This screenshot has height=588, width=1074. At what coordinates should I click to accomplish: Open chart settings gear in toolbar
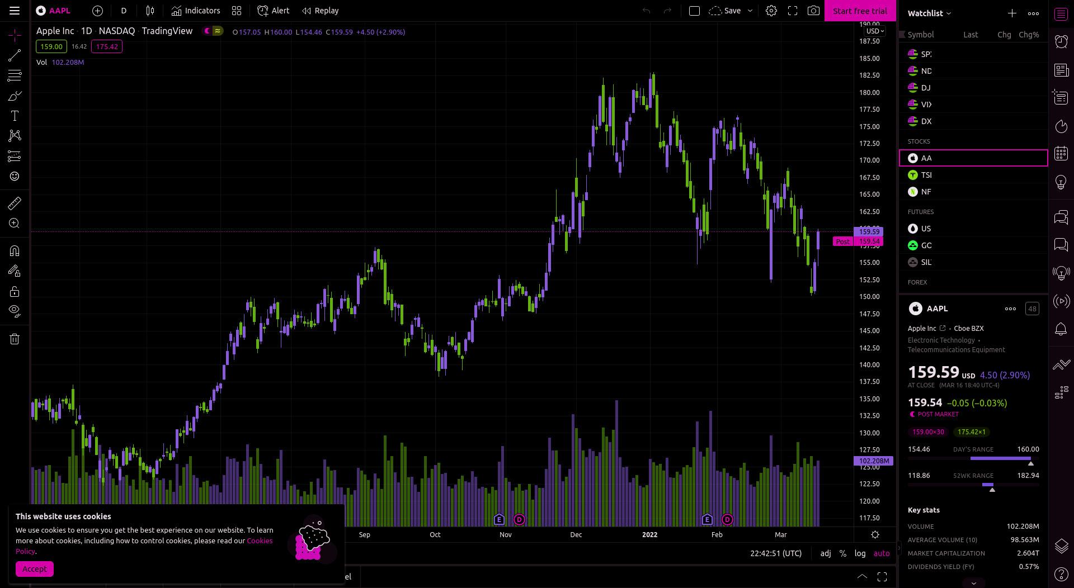[771, 11]
